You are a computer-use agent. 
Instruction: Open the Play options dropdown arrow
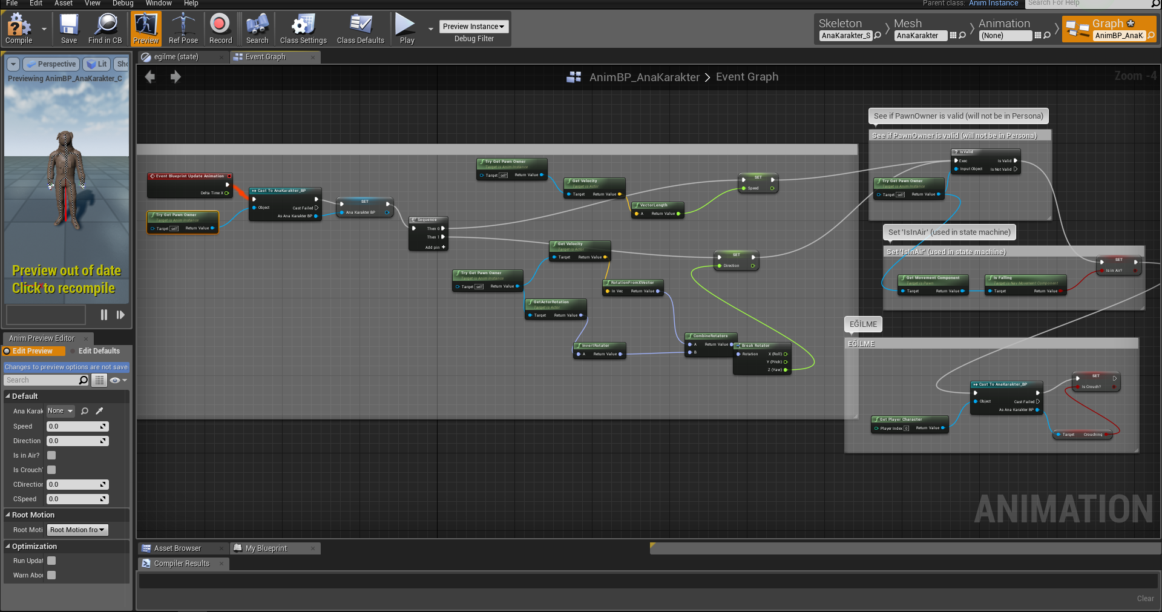[430, 28]
